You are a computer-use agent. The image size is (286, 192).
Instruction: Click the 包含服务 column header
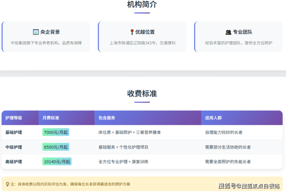click(107, 118)
